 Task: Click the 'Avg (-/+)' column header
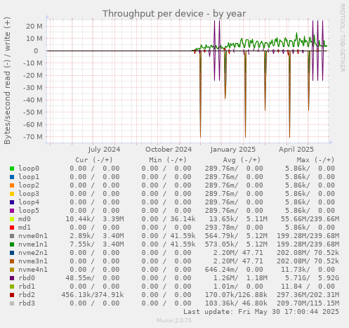[242, 160]
